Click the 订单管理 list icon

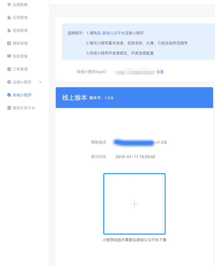9,69
